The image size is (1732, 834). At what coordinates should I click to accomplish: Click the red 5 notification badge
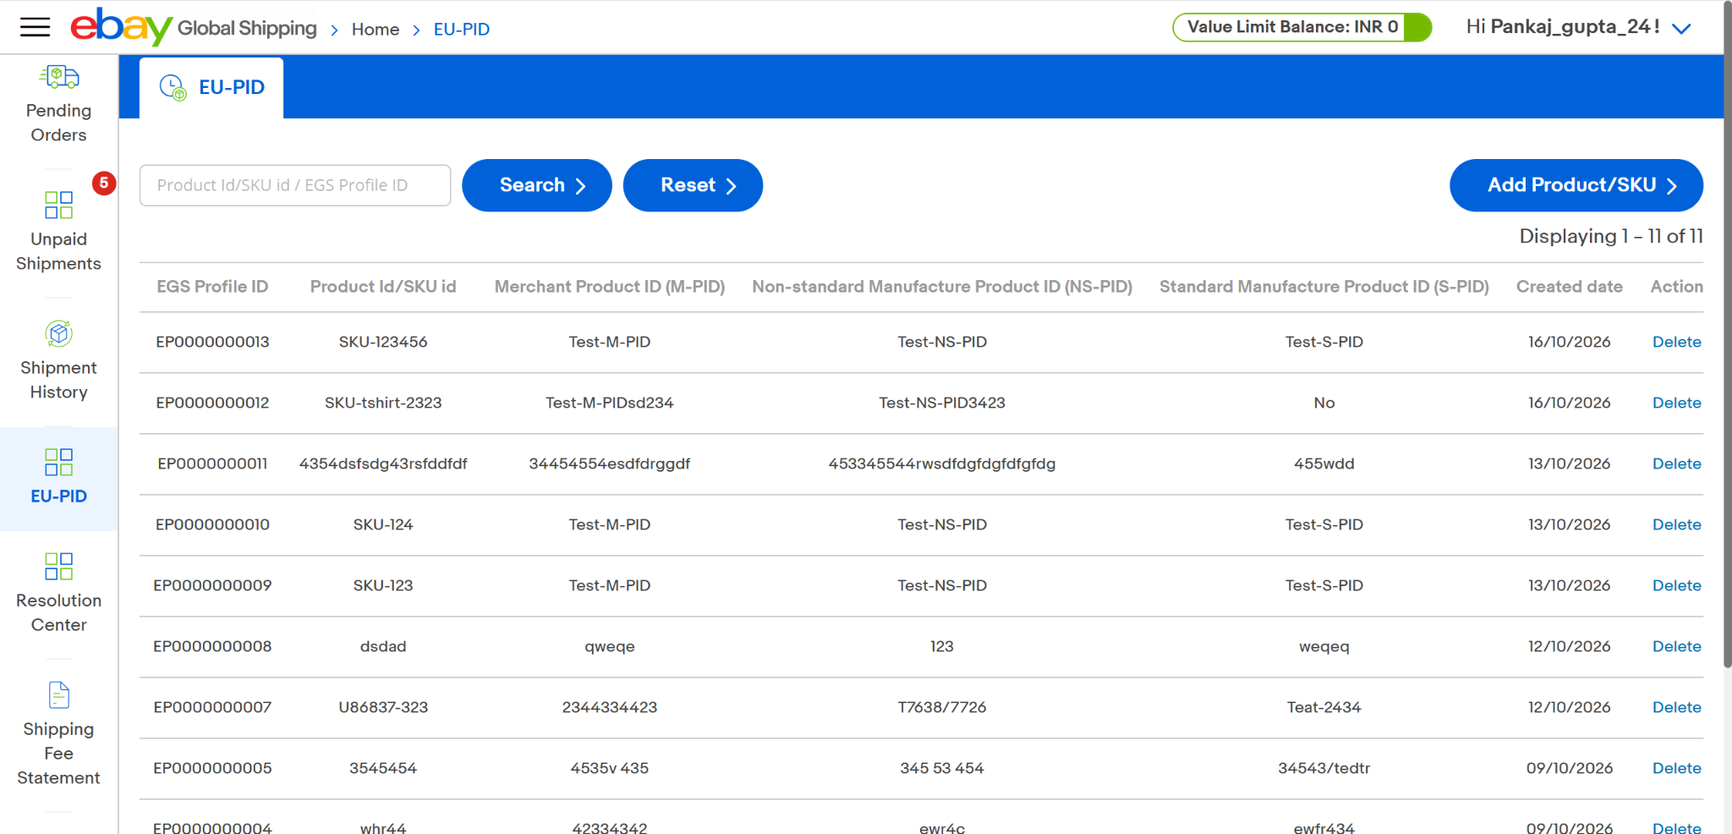[104, 183]
